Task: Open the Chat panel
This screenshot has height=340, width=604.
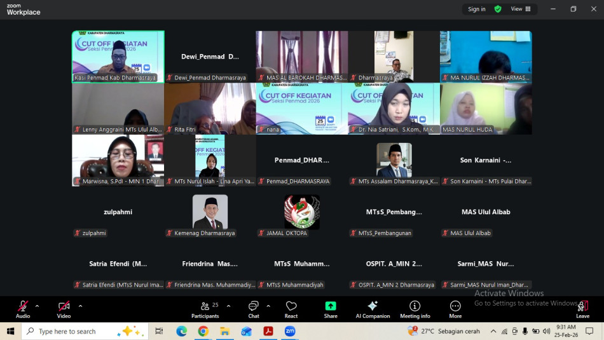Action: tap(254, 309)
